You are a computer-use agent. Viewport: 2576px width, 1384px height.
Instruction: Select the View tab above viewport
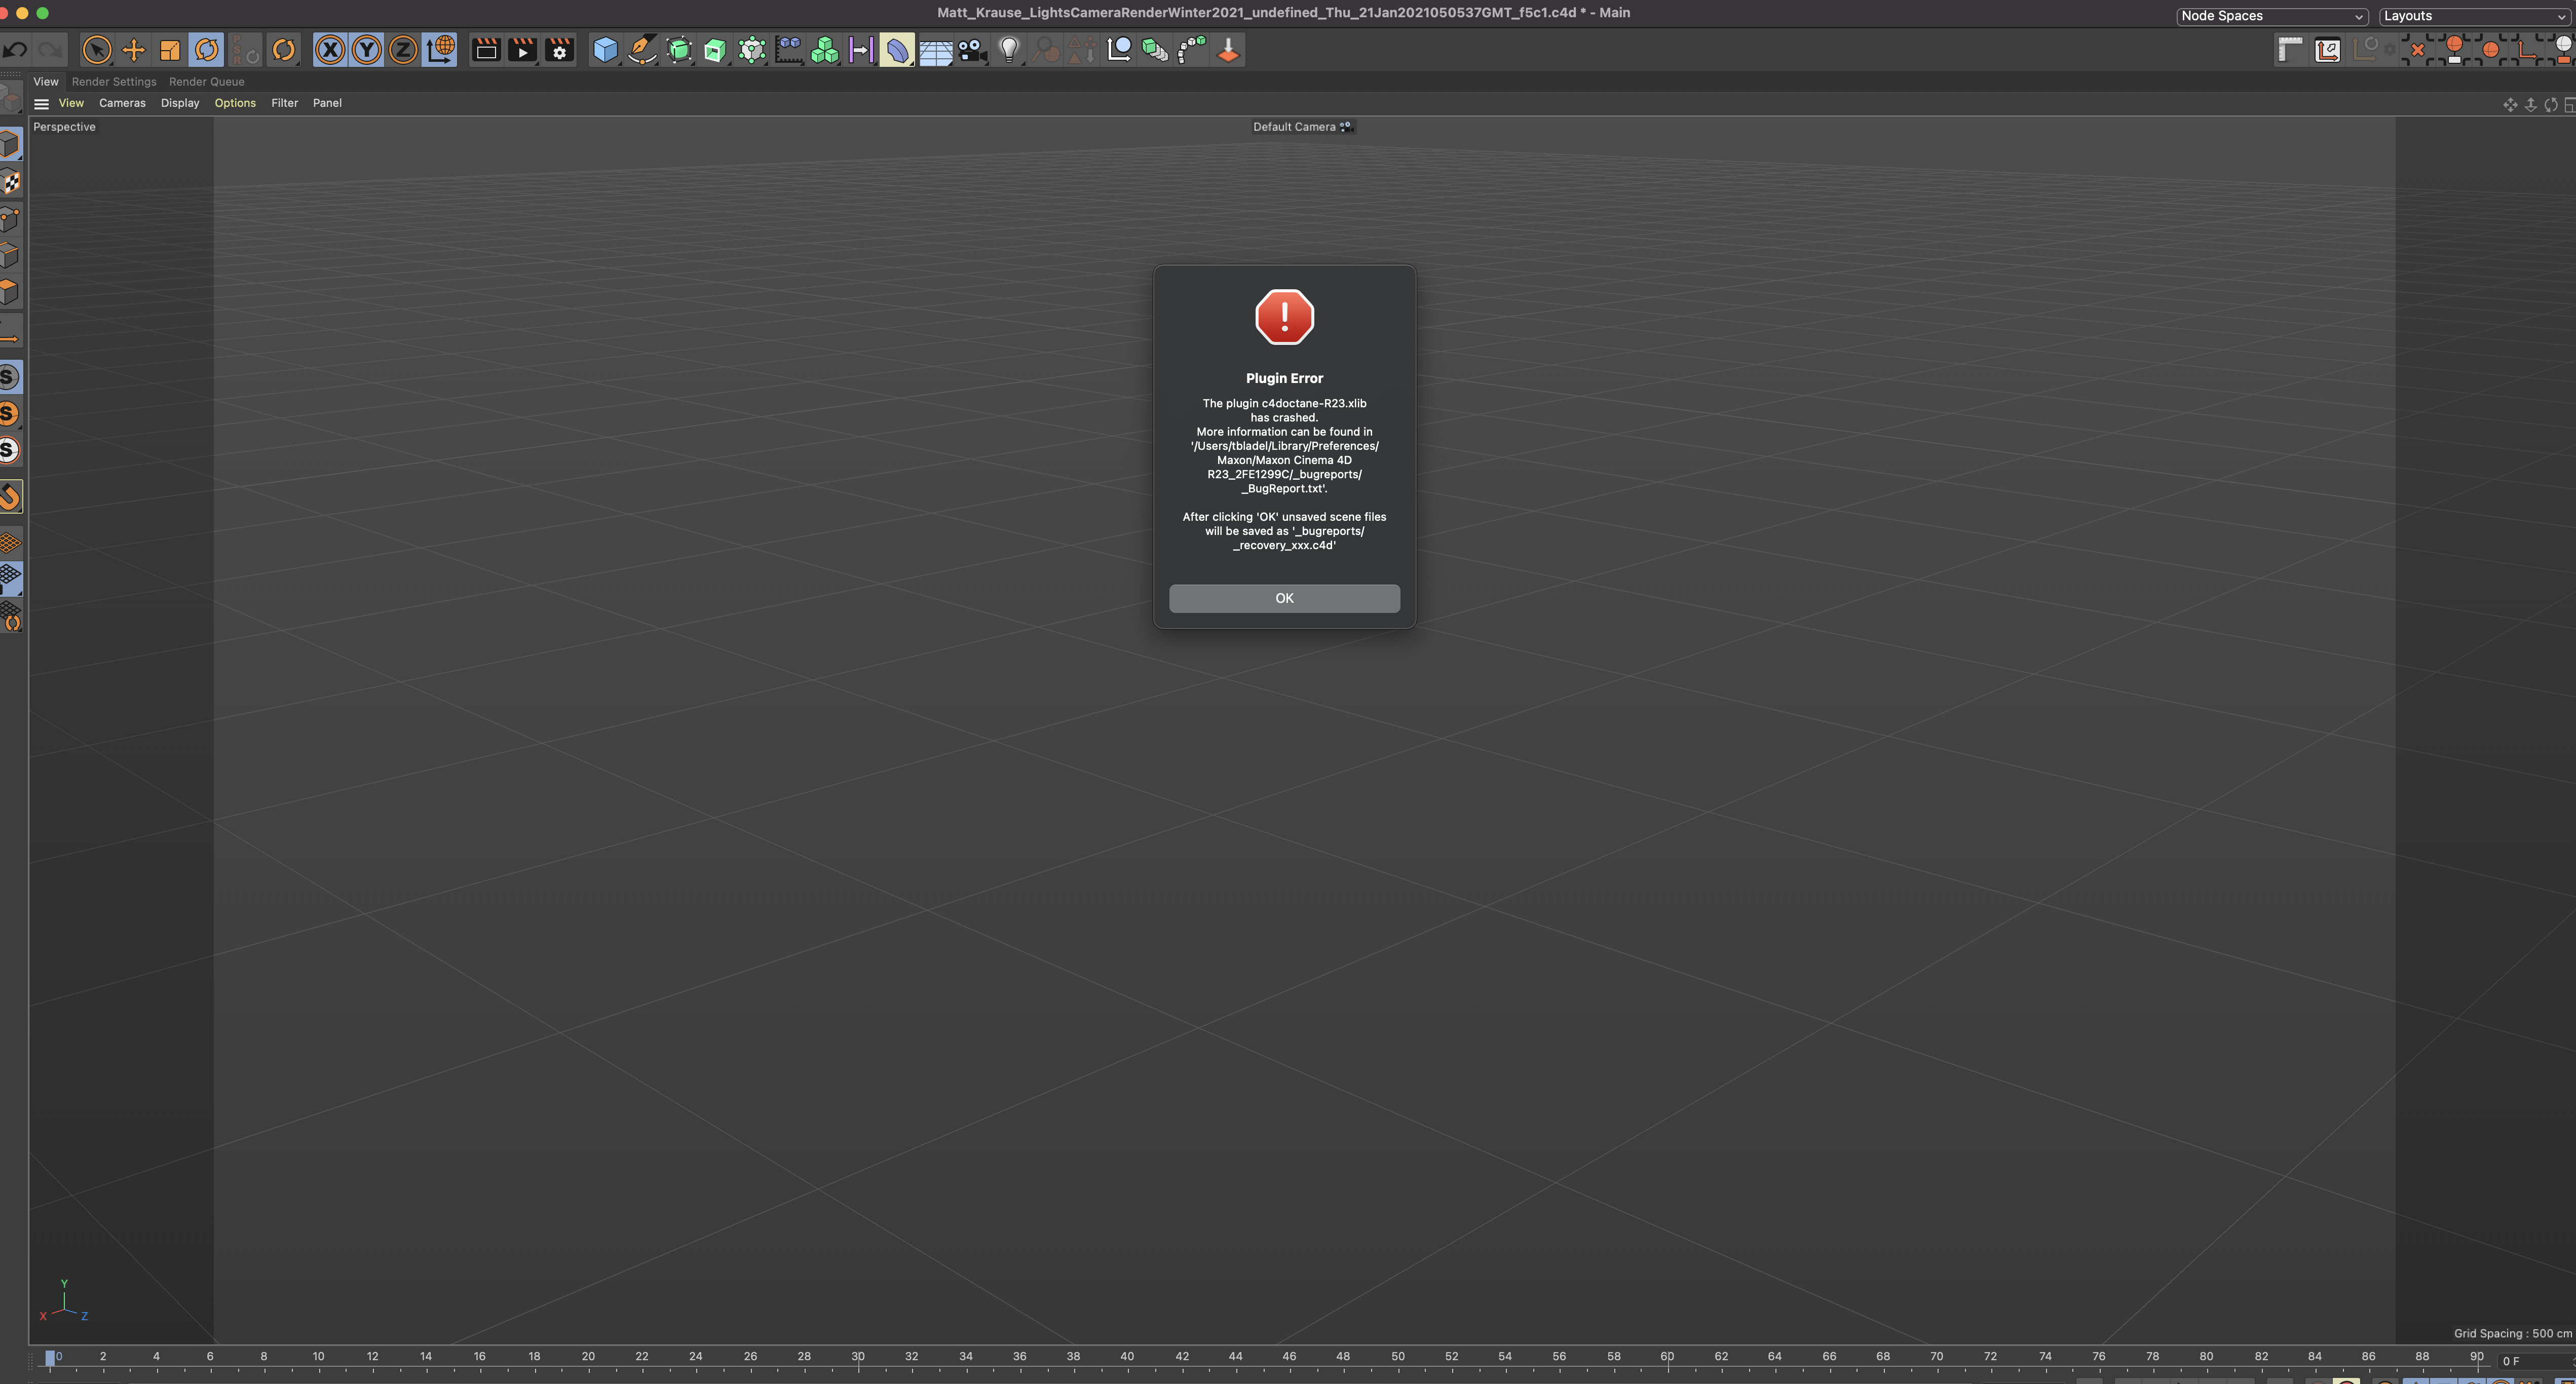click(x=46, y=82)
